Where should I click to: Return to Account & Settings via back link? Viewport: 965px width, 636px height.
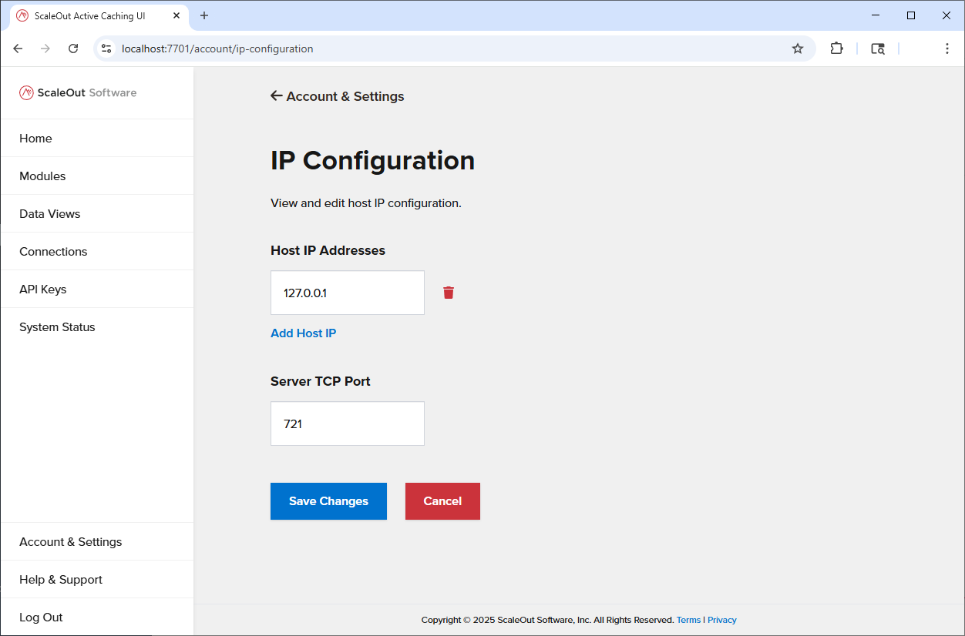(x=338, y=96)
